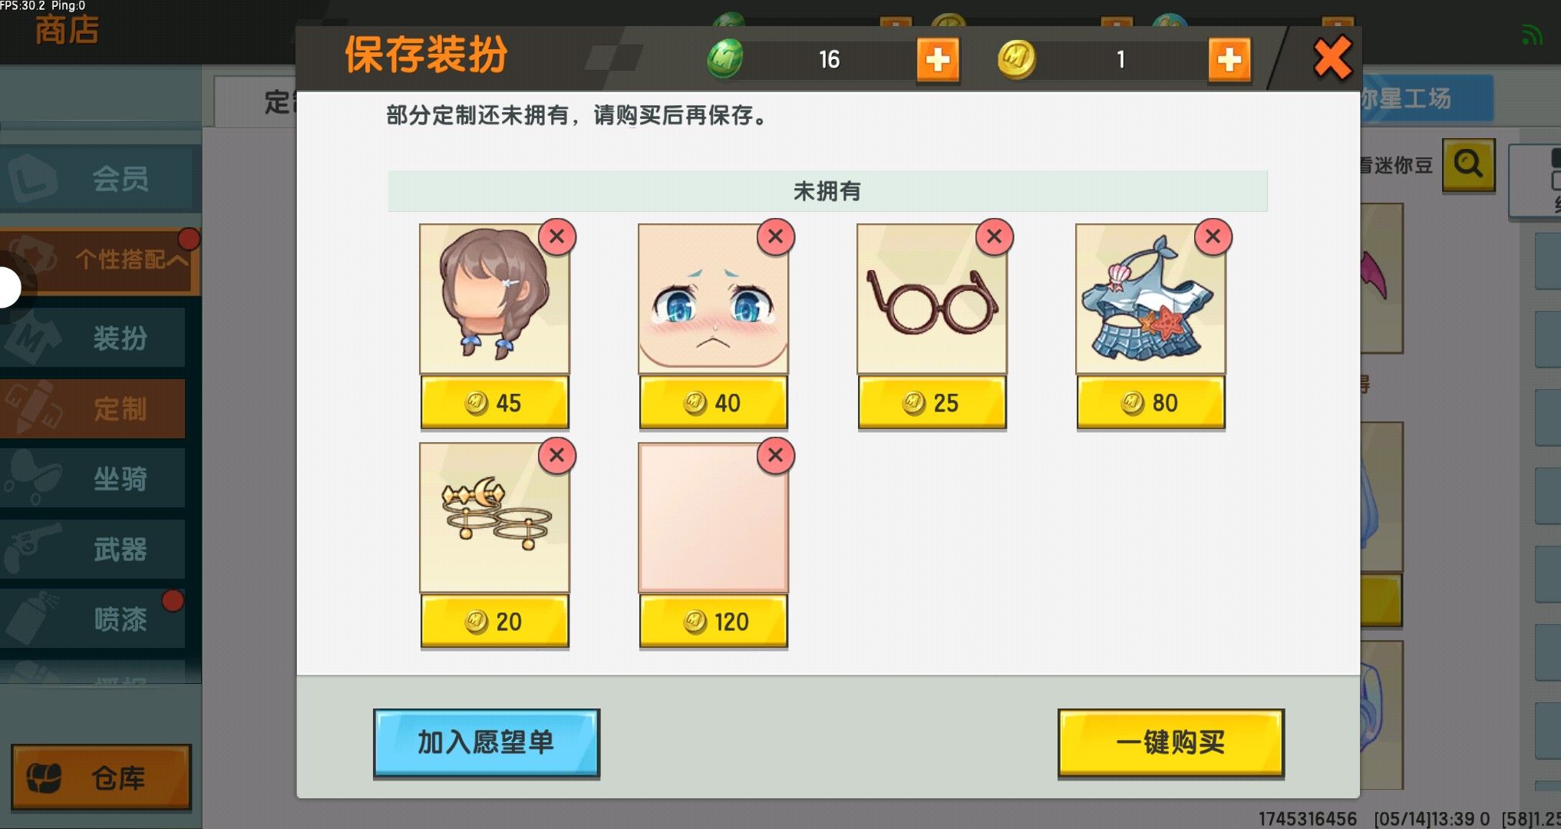The height and width of the screenshot is (829, 1561).
Task: Remove the round glasses item
Action: tap(995, 237)
